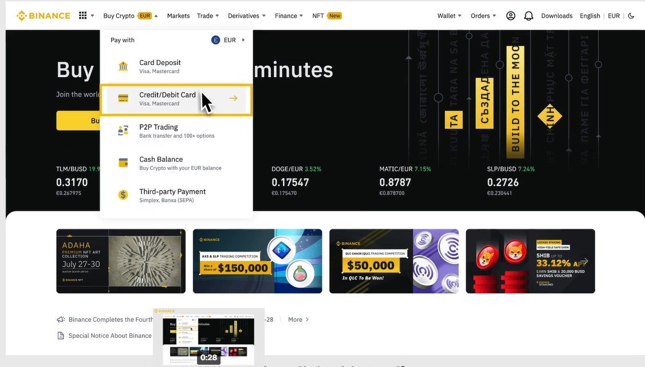Click the Binance logo
The image size is (645, 367).
pyautogui.click(x=43, y=15)
